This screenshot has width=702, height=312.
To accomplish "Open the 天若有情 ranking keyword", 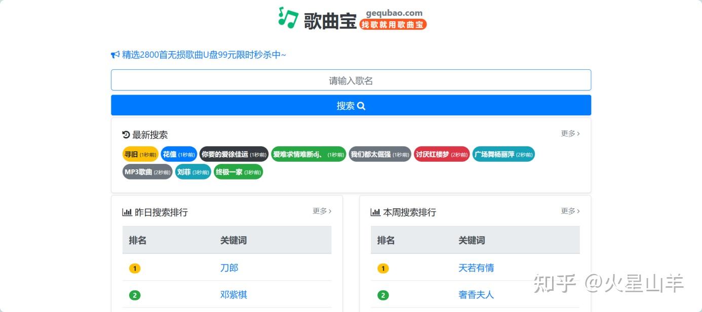I will click(x=476, y=268).
